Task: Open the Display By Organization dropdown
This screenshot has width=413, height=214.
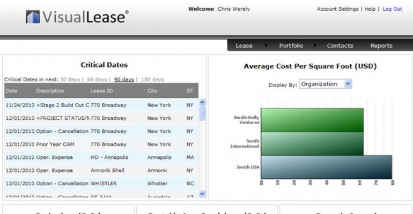Action: pos(326,84)
